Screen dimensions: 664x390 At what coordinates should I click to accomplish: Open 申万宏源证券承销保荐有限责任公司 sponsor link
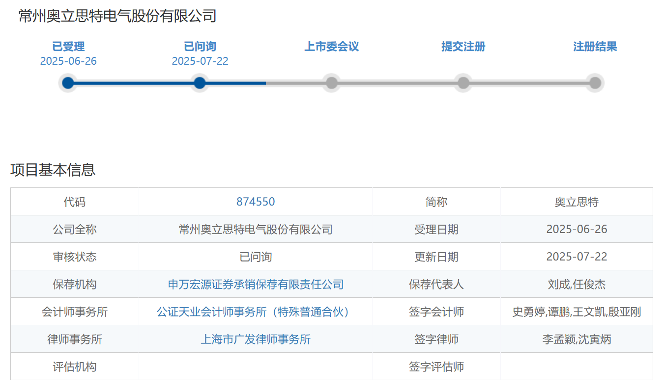(x=256, y=284)
